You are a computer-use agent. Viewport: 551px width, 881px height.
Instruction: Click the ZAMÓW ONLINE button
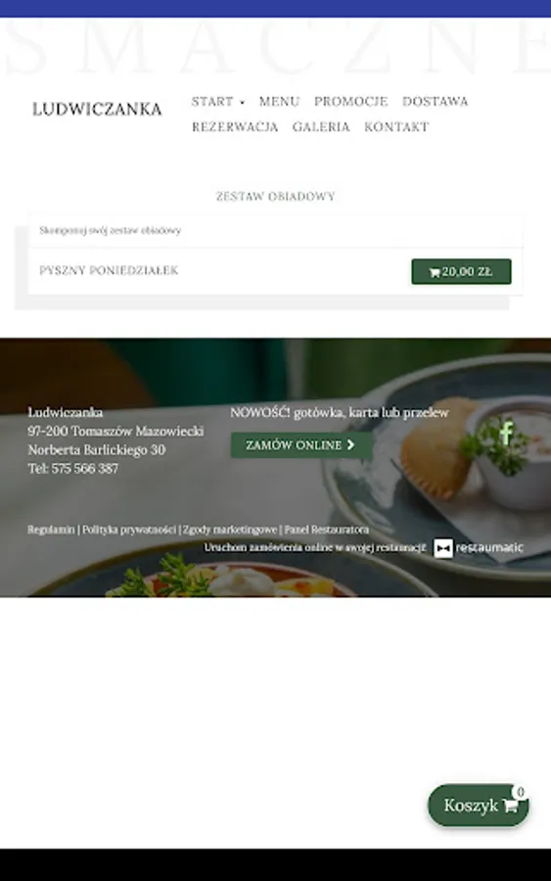pos(301,445)
